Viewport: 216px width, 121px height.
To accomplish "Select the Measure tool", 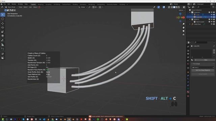I will pyautogui.click(x=3, y=45).
